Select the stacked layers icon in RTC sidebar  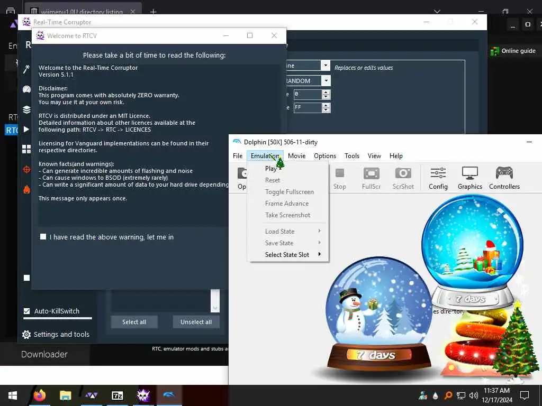coord(26,110)
